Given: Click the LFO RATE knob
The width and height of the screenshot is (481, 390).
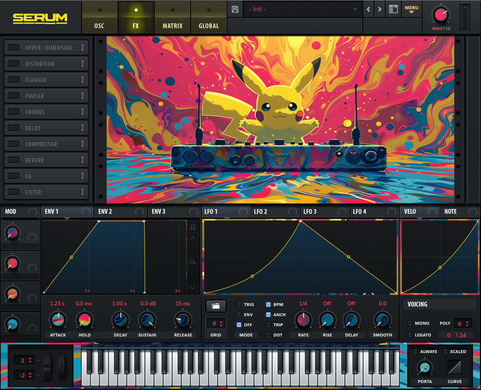Looking at the screenshot, I should pyautogui.click(x=303, y=320).
